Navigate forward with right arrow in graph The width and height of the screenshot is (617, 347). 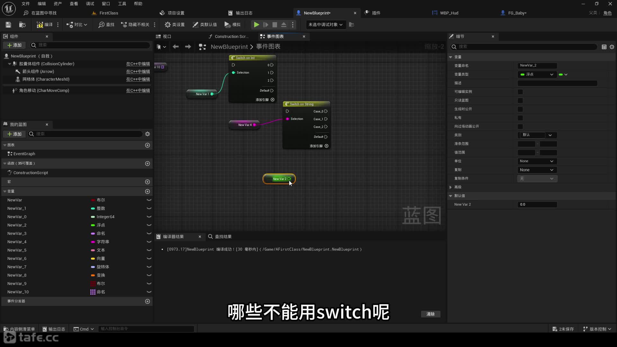click(188, 47)
